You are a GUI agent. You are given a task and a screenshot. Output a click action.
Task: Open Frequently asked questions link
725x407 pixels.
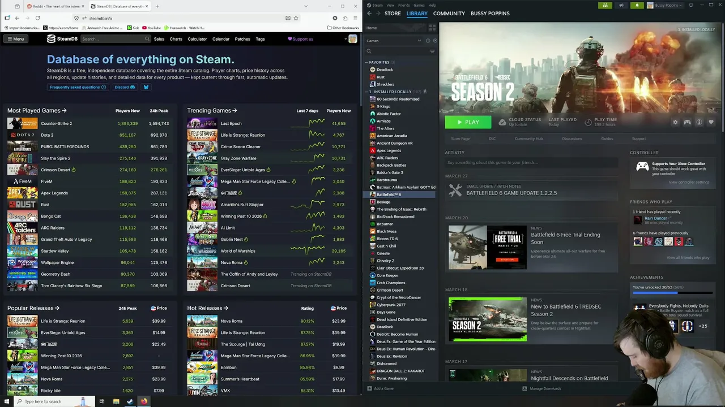coord(78,87)
